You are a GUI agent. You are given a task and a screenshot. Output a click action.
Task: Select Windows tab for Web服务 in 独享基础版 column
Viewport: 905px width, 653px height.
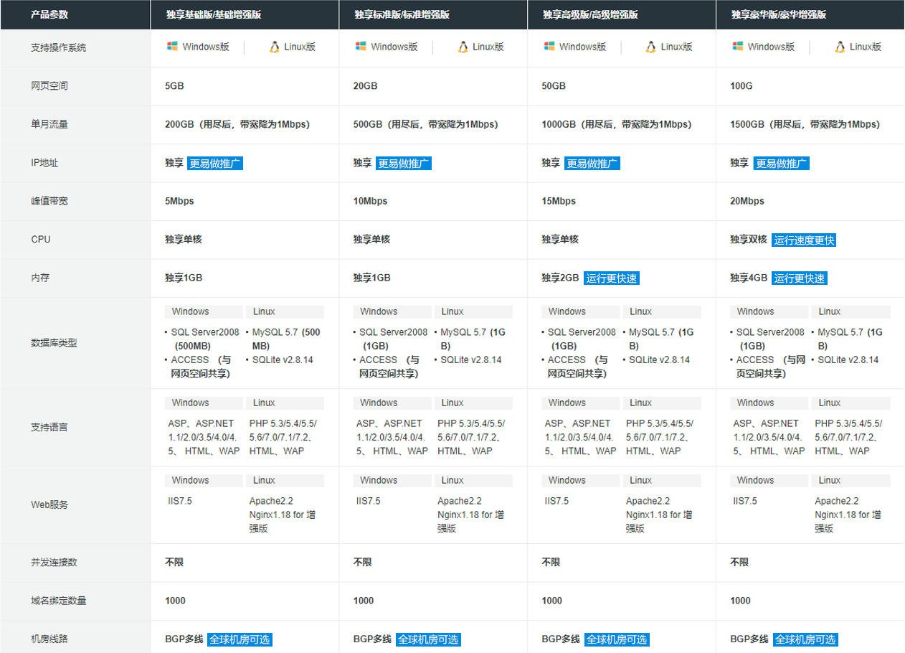point(204,480)
